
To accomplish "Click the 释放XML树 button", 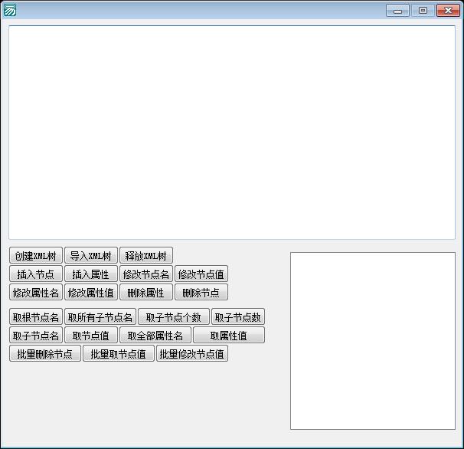I will coord(146,255).
